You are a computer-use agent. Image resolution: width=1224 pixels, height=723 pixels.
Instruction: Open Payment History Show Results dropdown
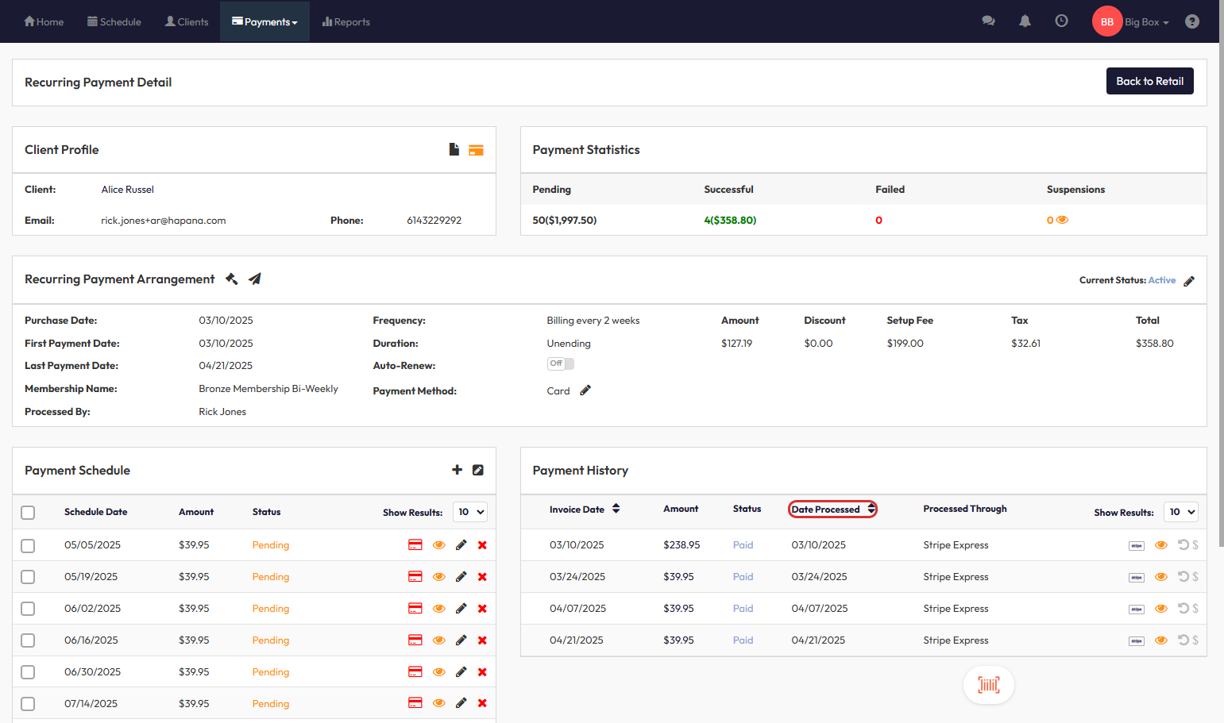click(x=1180, y=512)
